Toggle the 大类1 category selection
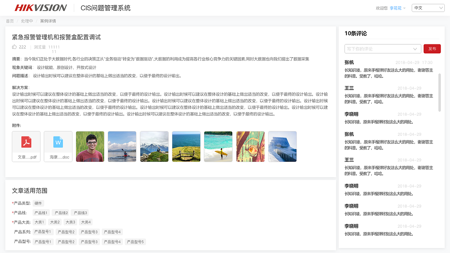The image size is (450, 253). click(x=39, y=222)
